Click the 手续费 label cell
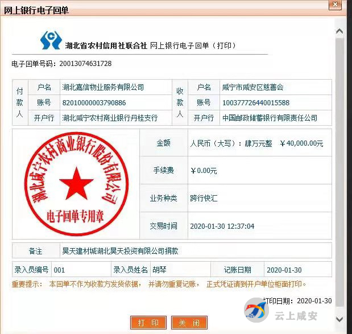This screenshot has height=334, width=352. coord(164,171)
